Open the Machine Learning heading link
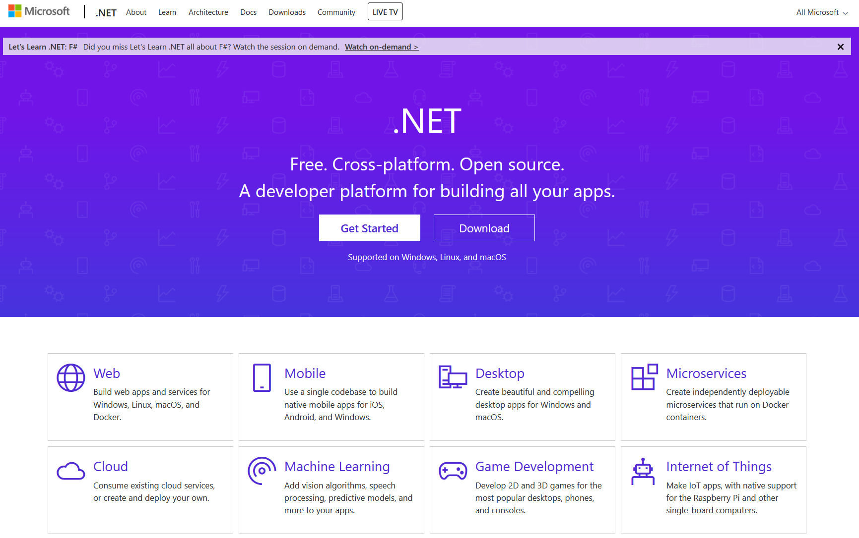The width and height of the screenshot is (859, 538). (x=337, y=467)
